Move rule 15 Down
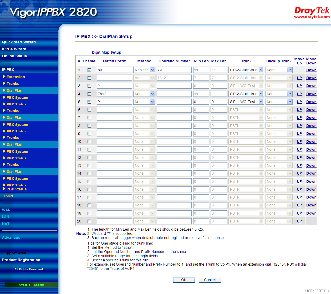331x294 pixels. 311,181
